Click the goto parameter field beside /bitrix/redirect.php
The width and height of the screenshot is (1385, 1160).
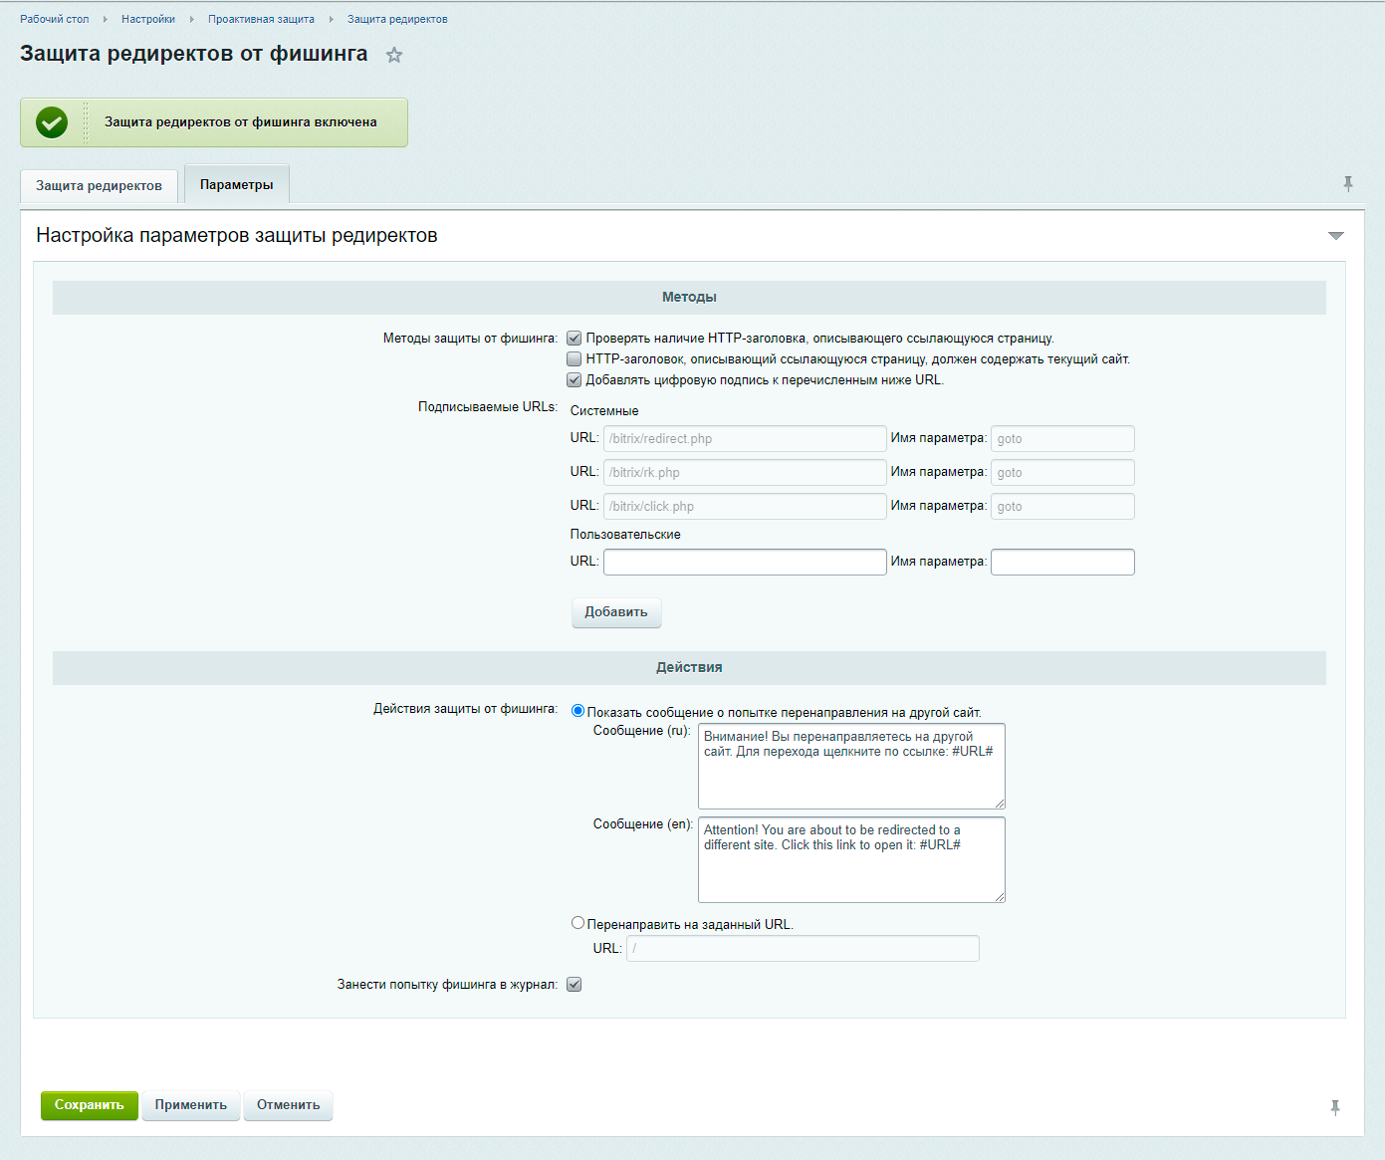1062,439
